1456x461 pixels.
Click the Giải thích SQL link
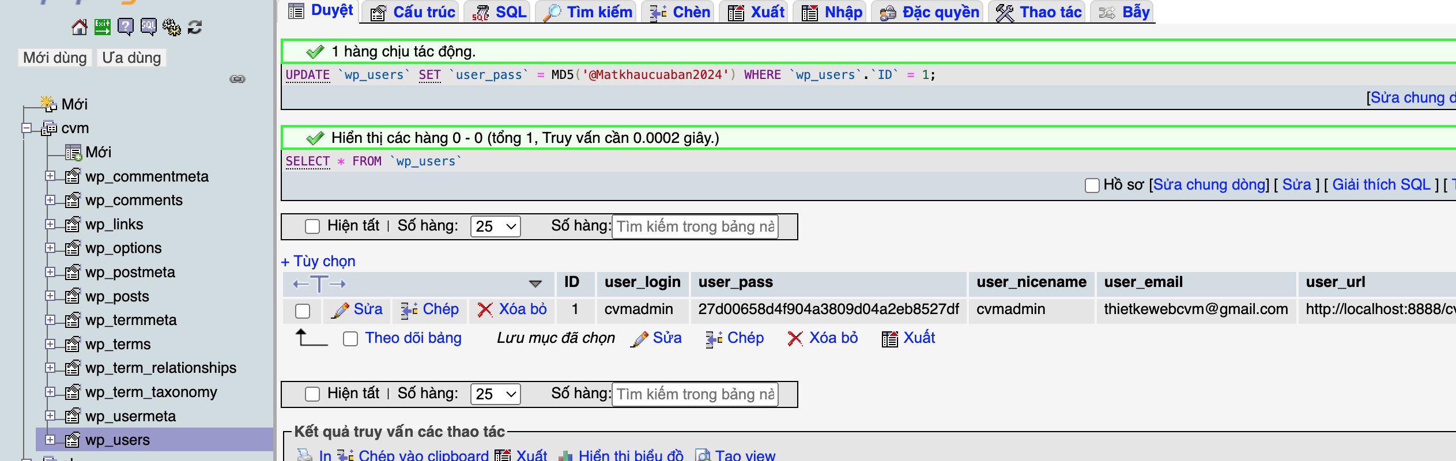(x=1381, y=185)
